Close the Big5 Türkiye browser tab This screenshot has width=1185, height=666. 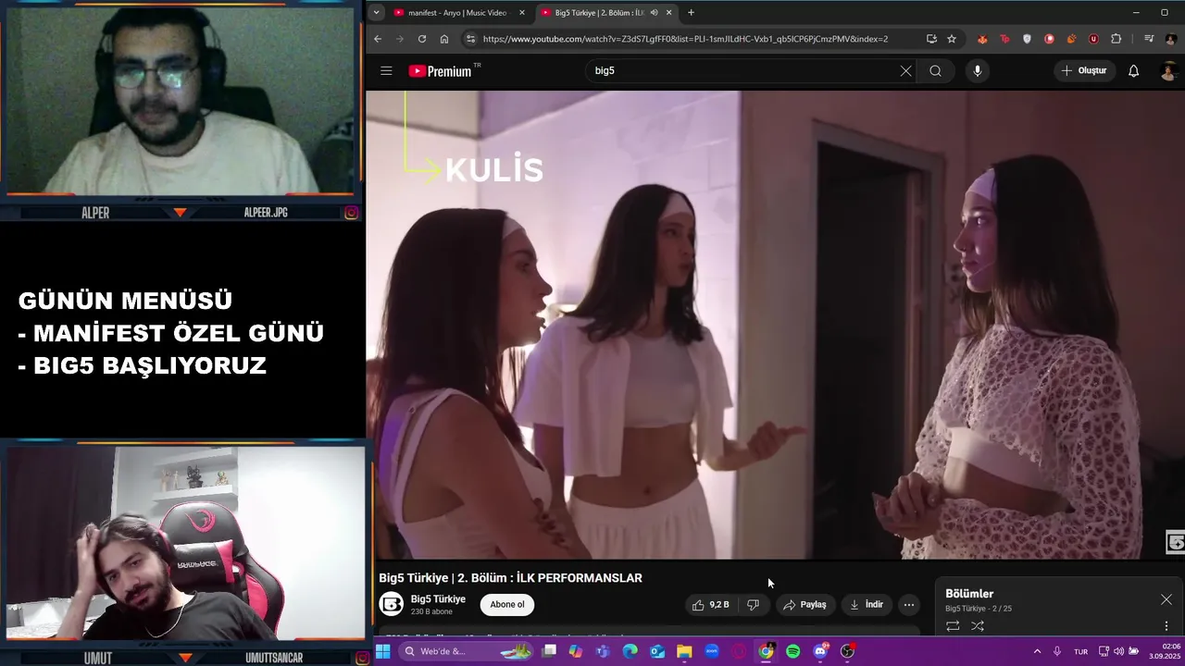point(669,13)
